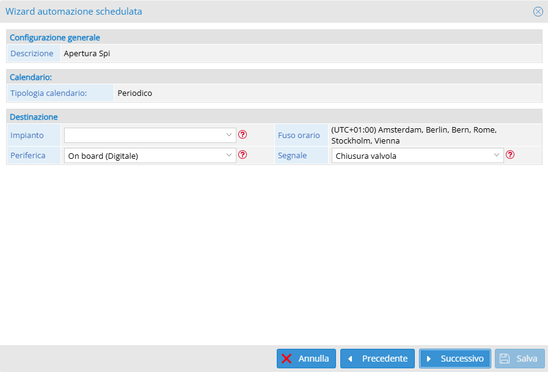Click the Tipologia calendario label

(x=49, y=93)
